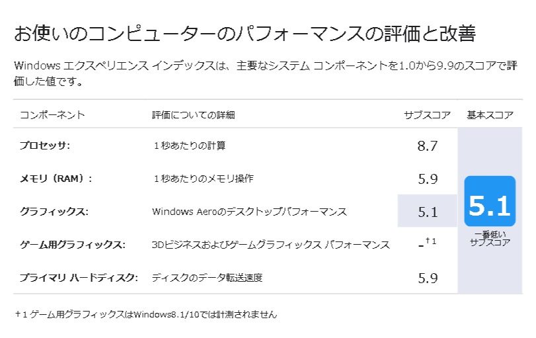The width and height of the screenshot is (536, 338).
Task: Select the プライマリ ハードディスク label
Action: pyautogui.click(x=79, y=278)
